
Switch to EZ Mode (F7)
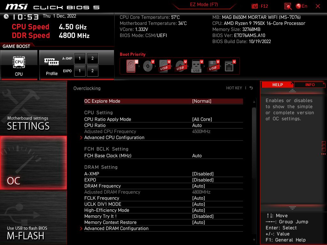pyautogui.click(x=204, y=4)
